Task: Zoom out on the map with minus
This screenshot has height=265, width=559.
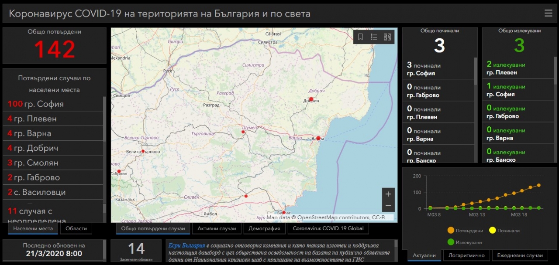Action: [388, 206]
